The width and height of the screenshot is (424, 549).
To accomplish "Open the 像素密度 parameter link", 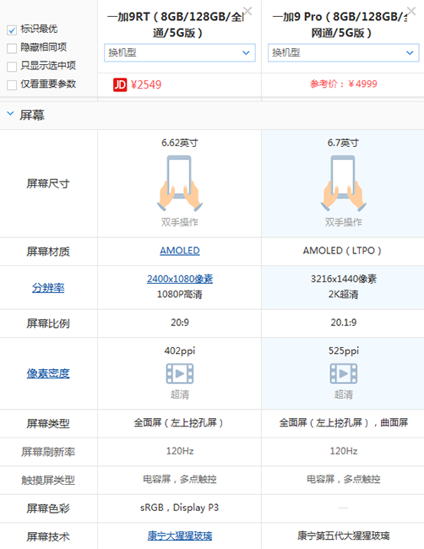I will pos(48,373).
